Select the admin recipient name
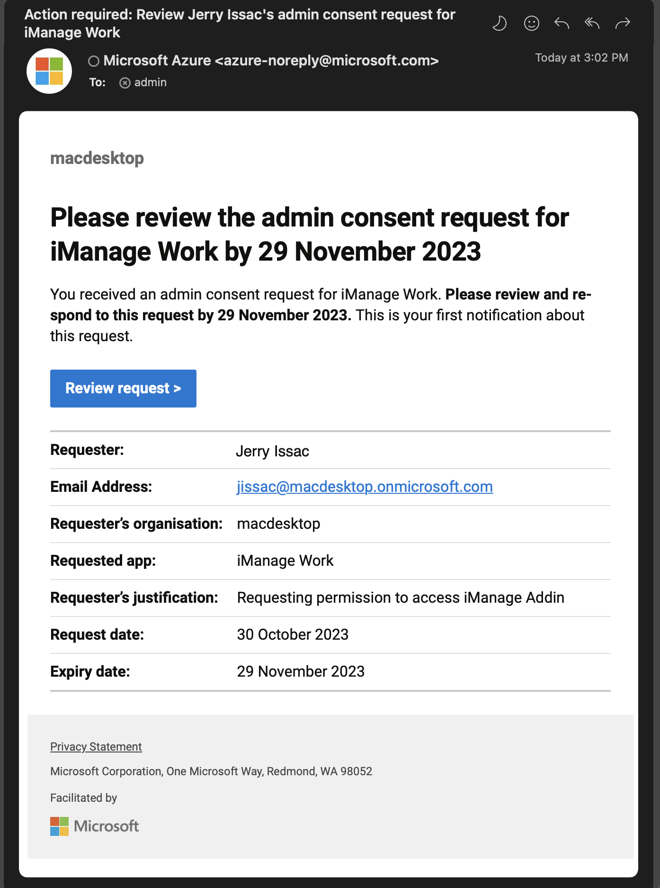 [x=151, y=82]
